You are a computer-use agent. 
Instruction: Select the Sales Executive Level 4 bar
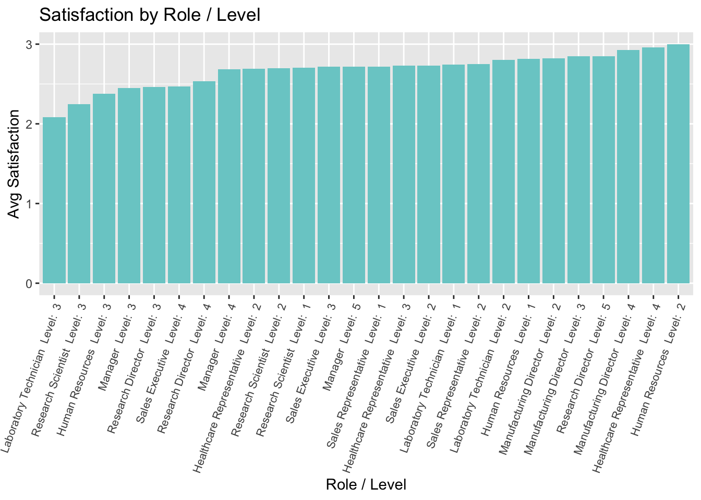click(179, 185)
